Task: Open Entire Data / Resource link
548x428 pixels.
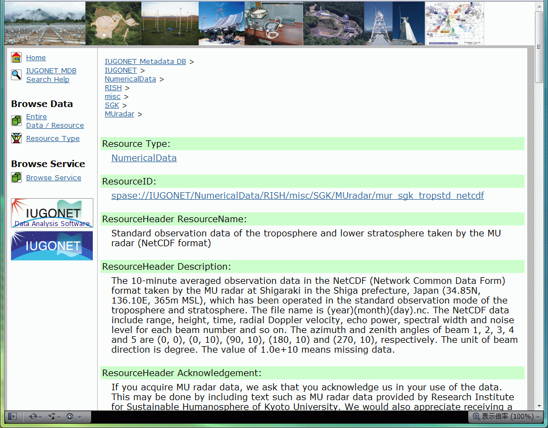Action: click(55, 121)
